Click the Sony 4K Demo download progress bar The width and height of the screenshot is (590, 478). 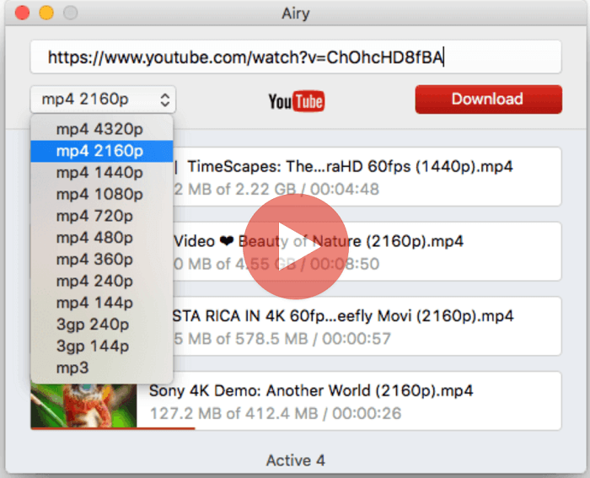coord(113,428)
